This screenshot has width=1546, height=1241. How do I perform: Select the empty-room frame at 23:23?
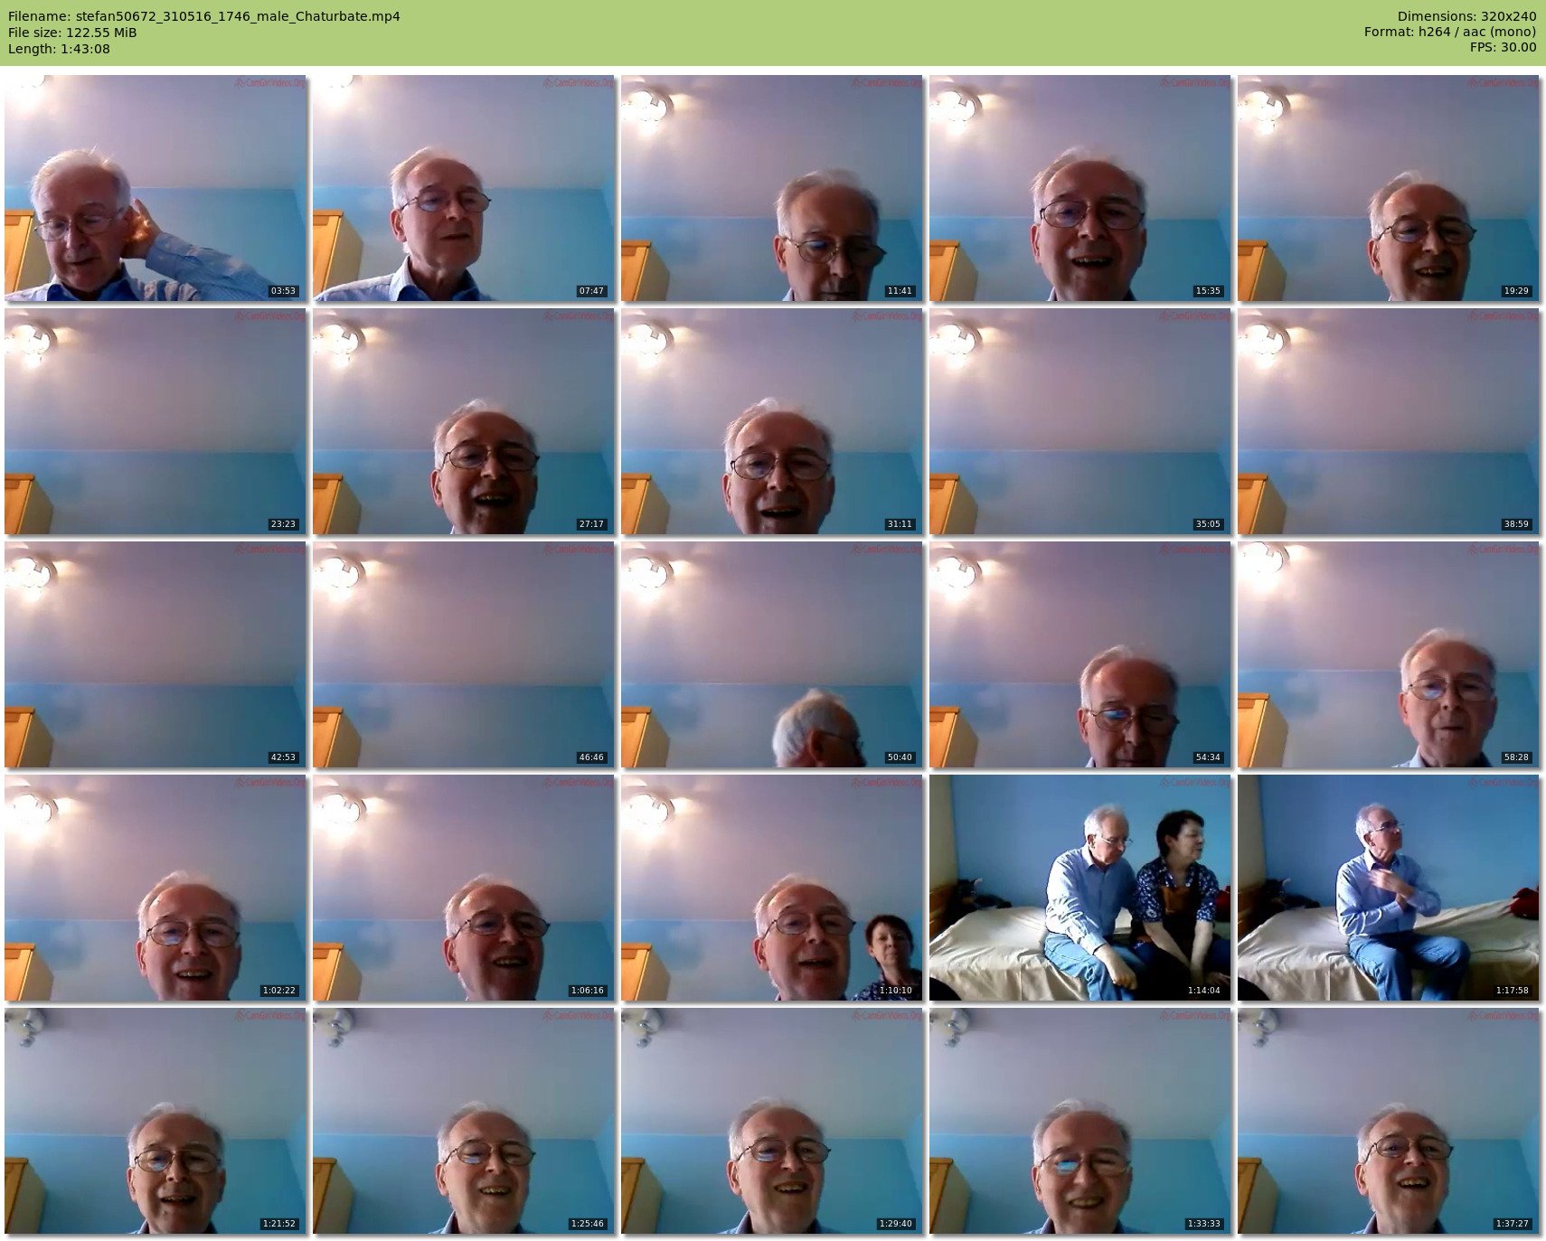[156, 421]
